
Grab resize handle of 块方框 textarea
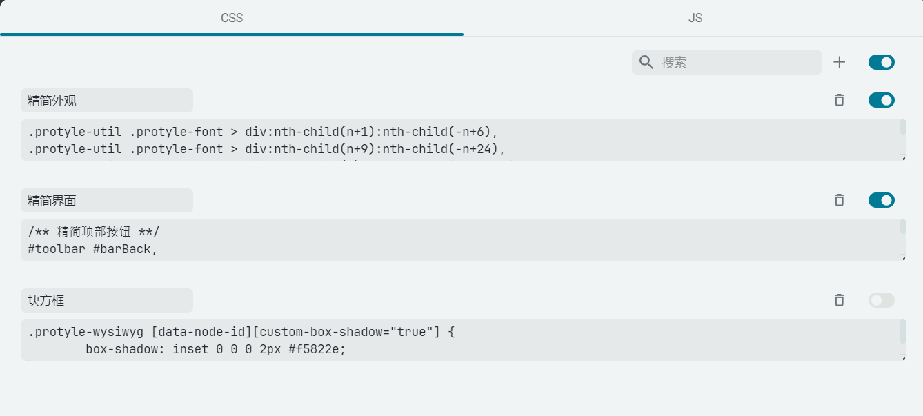pyautogui.click(x=903, y=357)
